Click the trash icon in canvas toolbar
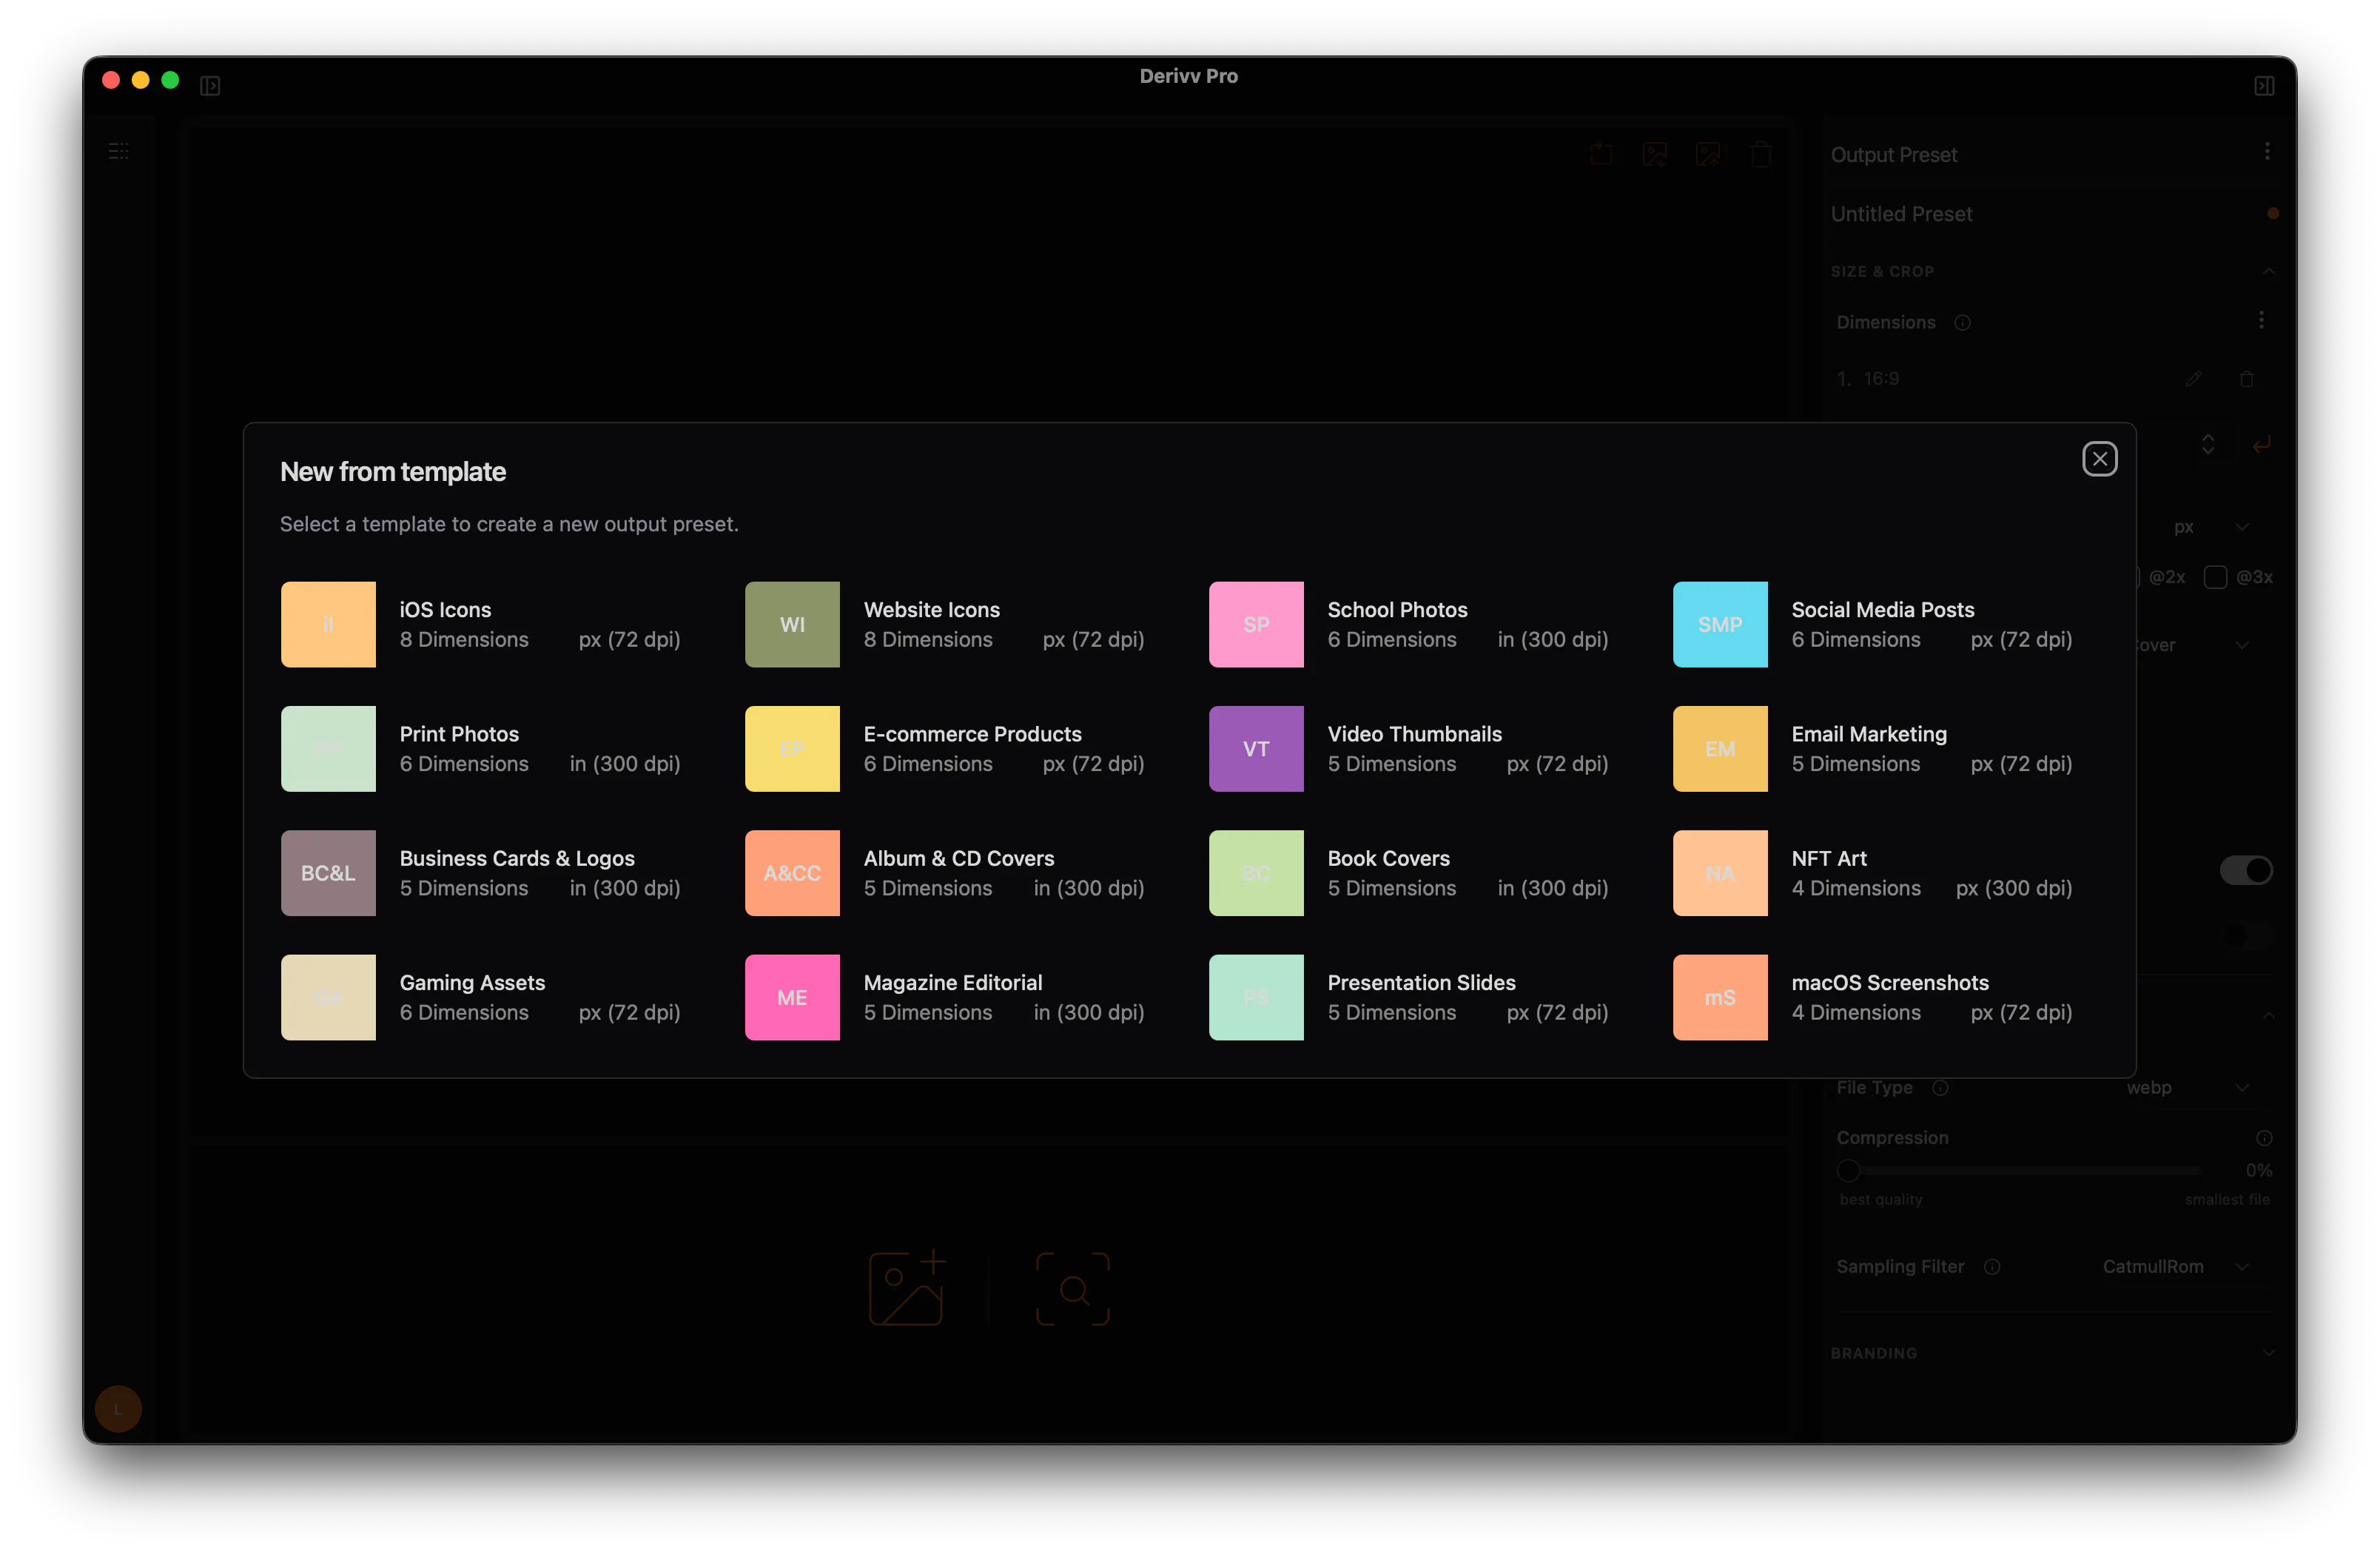Image resolution: width=2380 pixels, height=1554 pixels. pos(1761,154)
